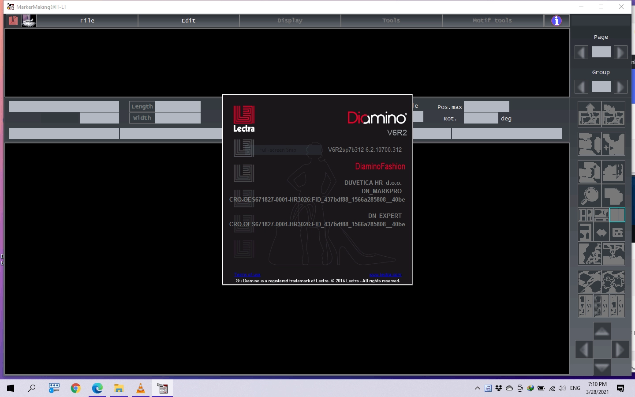The height and width of the screenshot is (397, 635).
Task: Click the Page number field
Action: point(601,52)
